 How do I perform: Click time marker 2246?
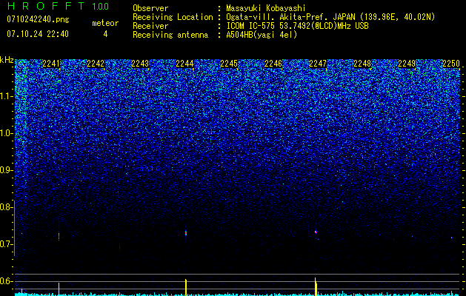[273, 64]
